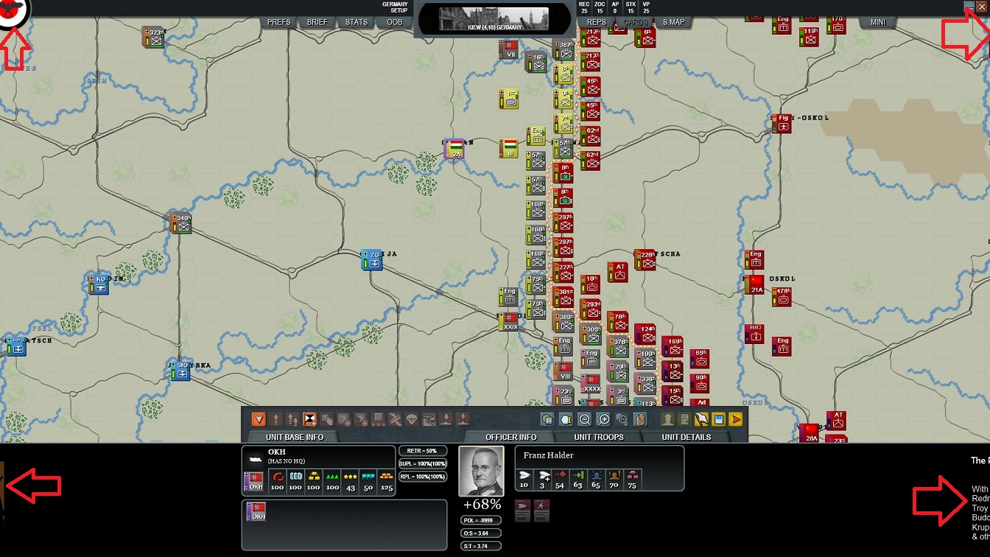Toggle the MINI map button
This screenshot has height=557, width=990.
[x=878, y=22]
